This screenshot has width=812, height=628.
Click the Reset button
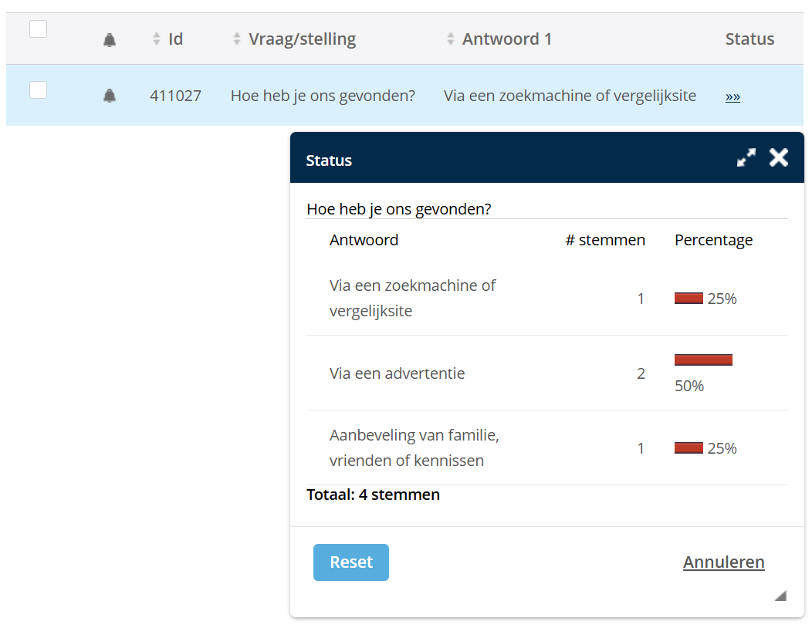click(x=351, y=562)
